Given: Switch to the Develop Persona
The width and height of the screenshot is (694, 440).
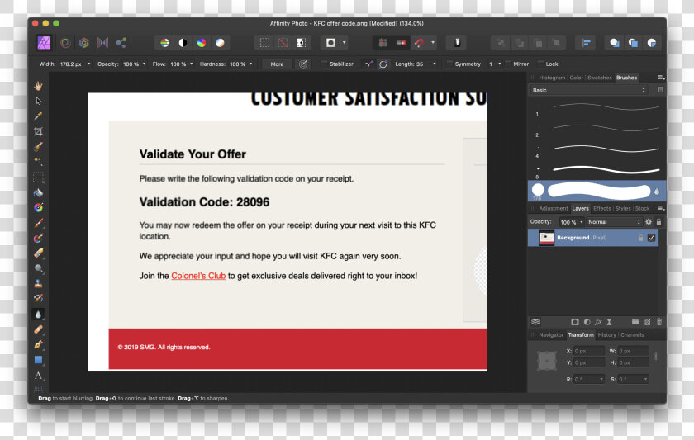Looking at the screenshot, I should [x=84, y=43].
